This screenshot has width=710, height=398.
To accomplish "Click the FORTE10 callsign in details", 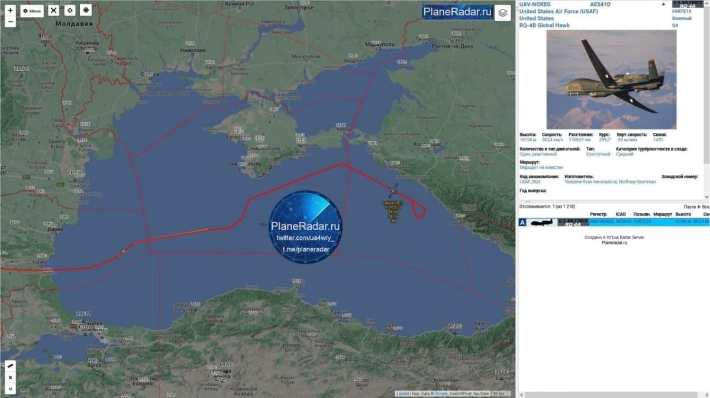I will [682, 11].
